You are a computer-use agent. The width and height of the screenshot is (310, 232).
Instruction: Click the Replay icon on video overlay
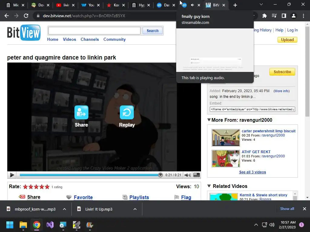(127, 112)
